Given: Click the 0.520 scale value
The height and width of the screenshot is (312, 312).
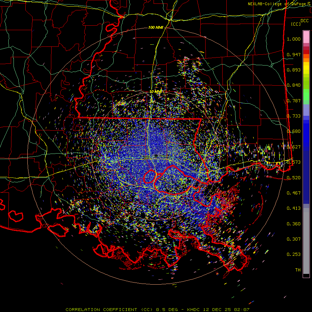Looking at the screenshot, I should coord(294,178).
